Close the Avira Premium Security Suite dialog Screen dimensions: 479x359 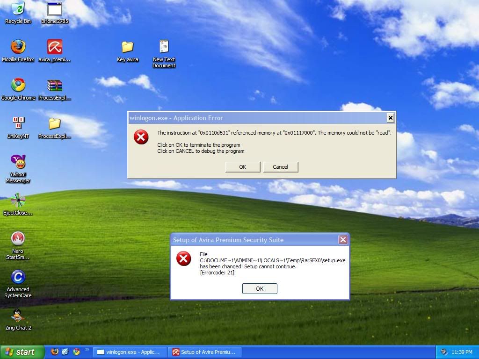(343, 240)
